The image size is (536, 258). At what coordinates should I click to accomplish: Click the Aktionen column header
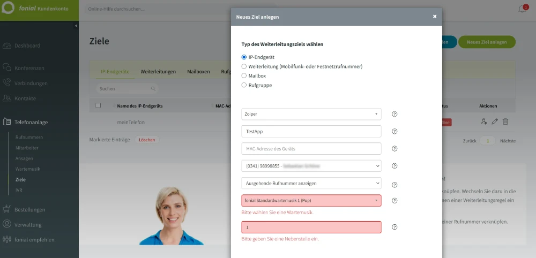488,106
